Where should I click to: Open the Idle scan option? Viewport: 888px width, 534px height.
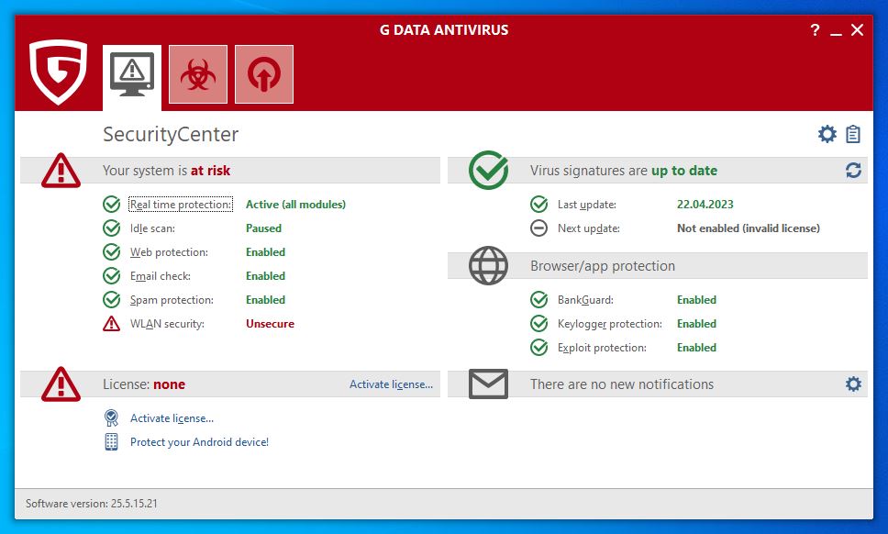(152, 228)
